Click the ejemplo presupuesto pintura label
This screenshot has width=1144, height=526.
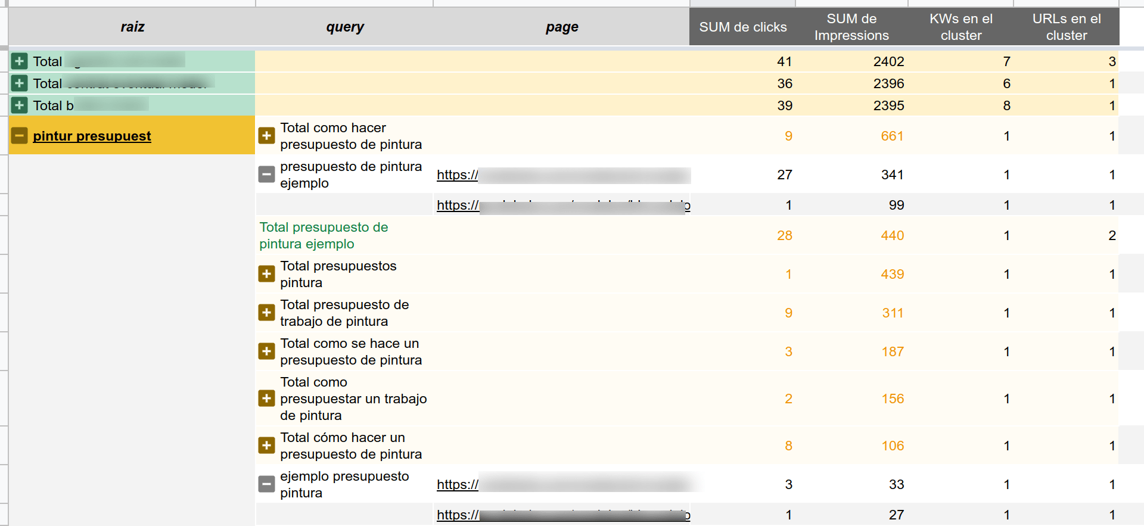[x=344, y=484]
